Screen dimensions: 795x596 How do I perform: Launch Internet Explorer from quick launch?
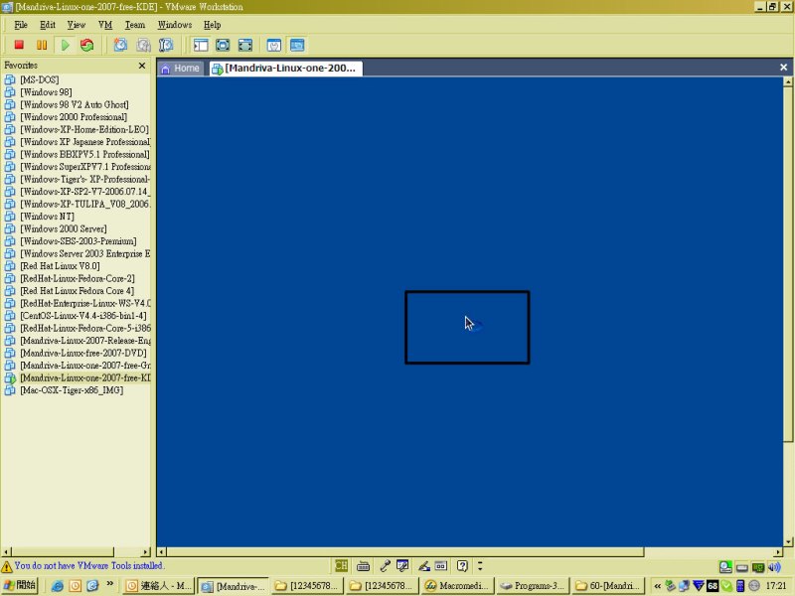point(58,586)
